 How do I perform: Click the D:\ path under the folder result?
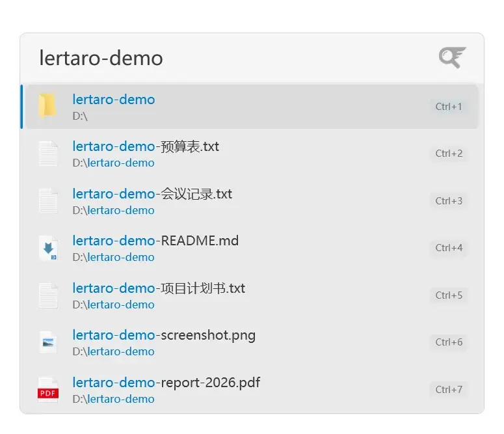tap(80, 116)
